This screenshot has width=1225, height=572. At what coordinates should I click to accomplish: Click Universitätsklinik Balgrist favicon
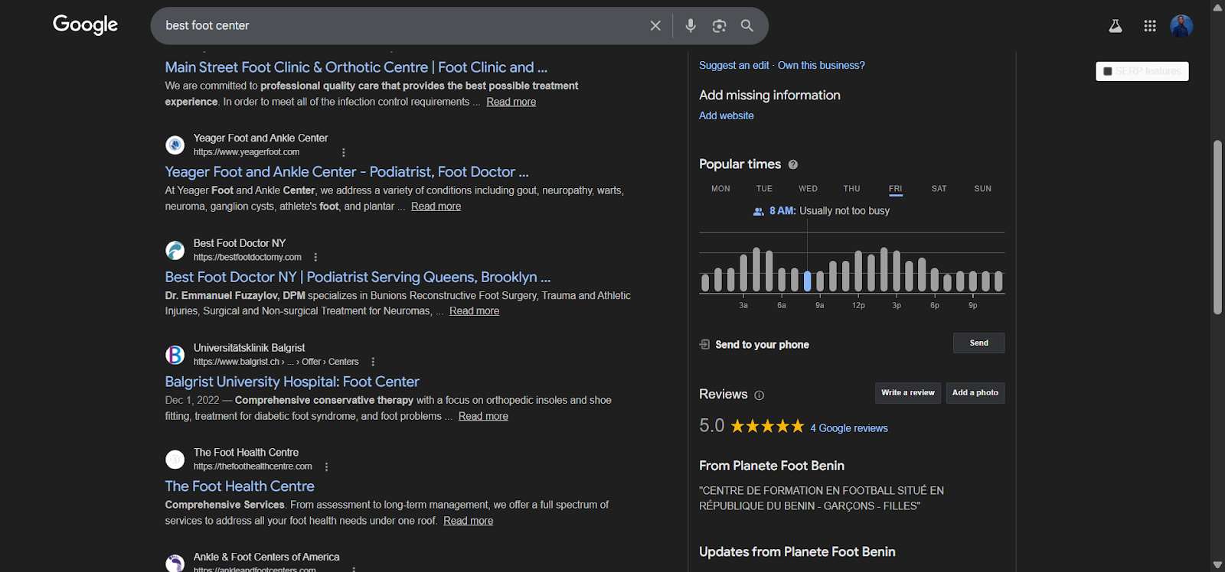pos(175,355)
